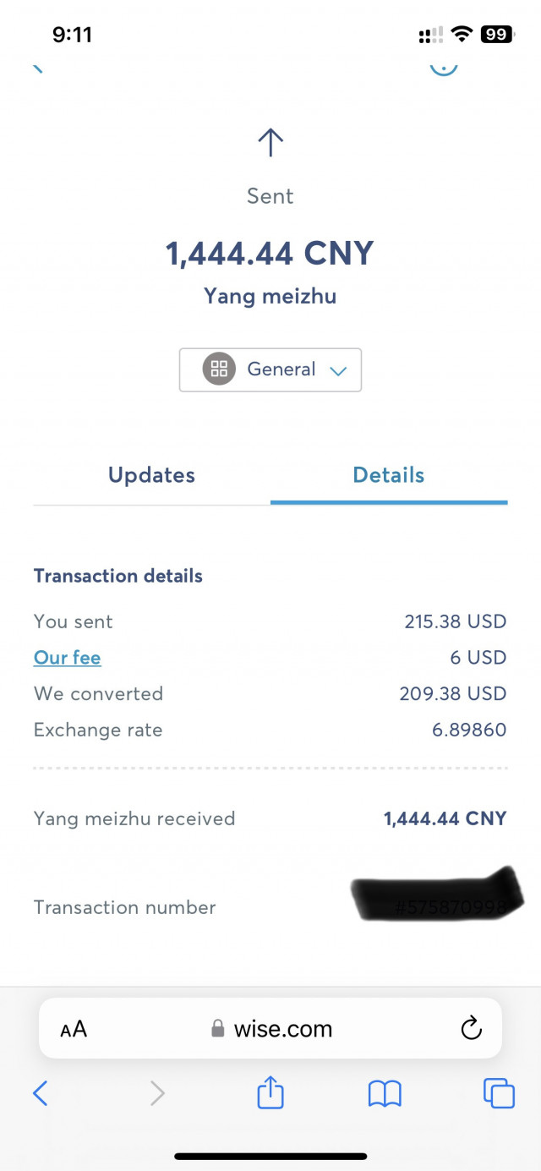This screenshot has height=1171, width=541.
Task: Tap the grid category icon beside General
Action: (x=219, y=369)
